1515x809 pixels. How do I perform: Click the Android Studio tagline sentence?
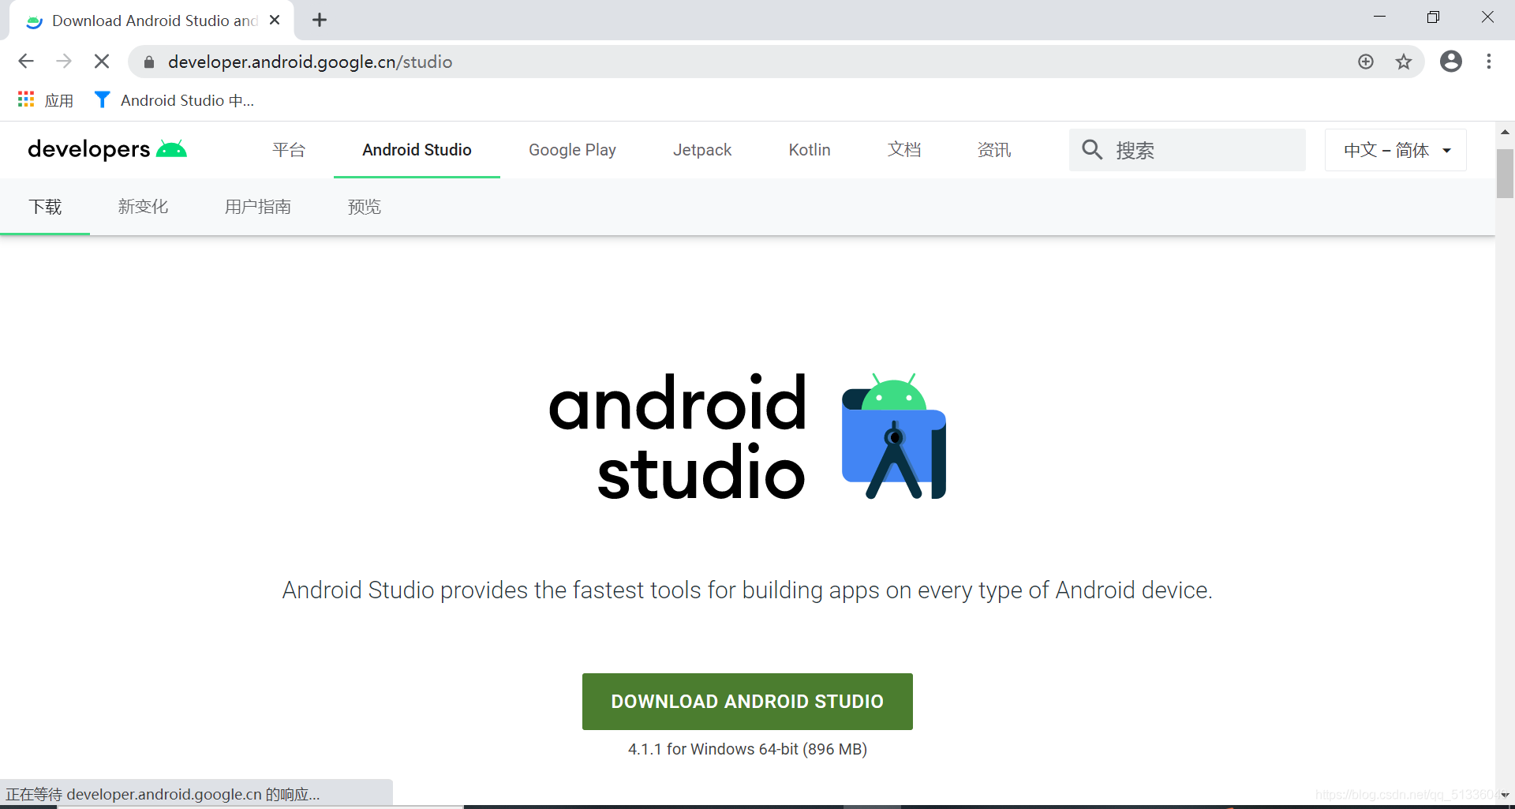click(747, 590)
